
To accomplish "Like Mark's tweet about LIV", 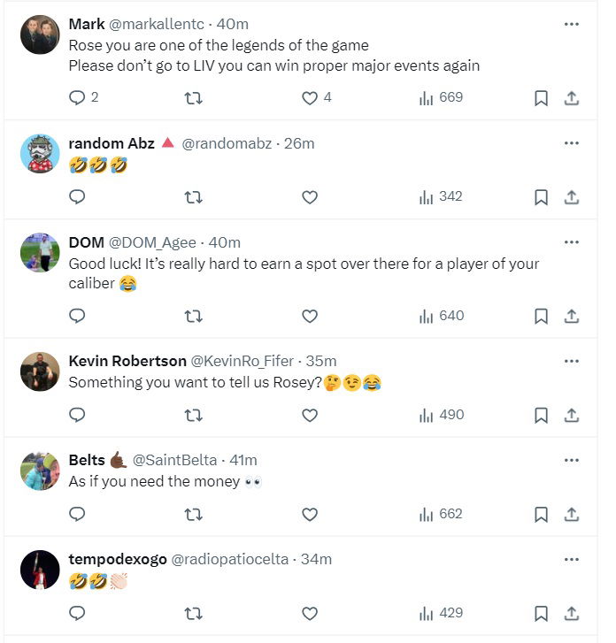I will (310, 98).
